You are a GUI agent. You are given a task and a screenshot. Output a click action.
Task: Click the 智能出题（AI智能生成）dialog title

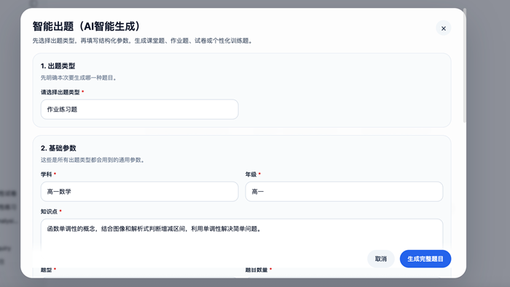click(87, 26)
